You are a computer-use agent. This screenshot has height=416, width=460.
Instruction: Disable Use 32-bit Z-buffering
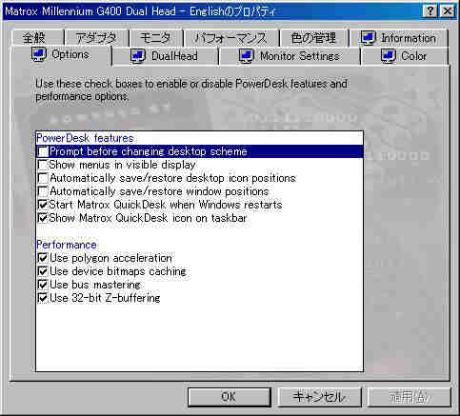click(x=43, y=298)
